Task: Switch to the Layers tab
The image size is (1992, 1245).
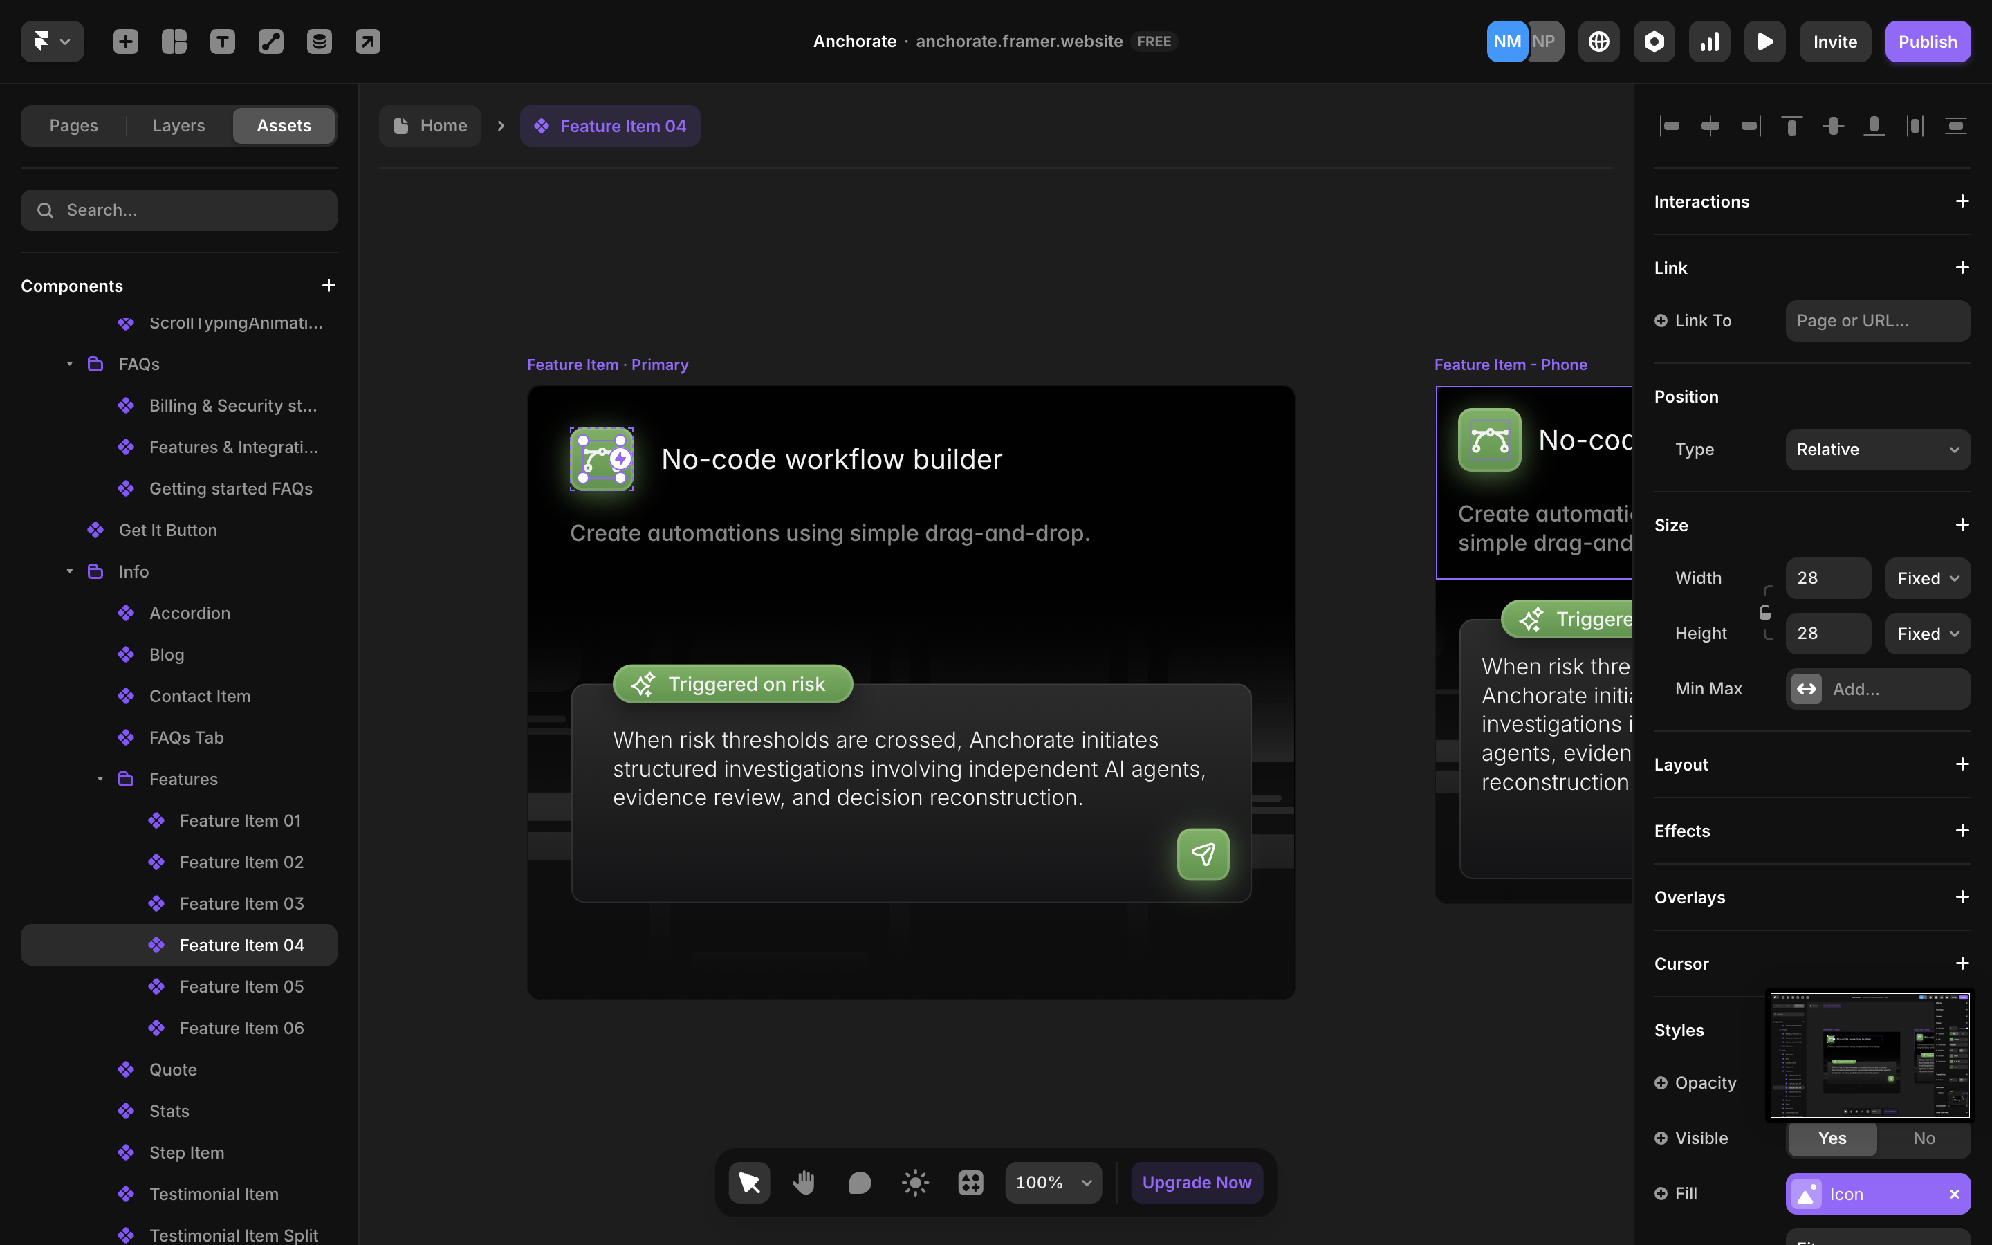Action: pyautogui.click(x=178, y=125)
